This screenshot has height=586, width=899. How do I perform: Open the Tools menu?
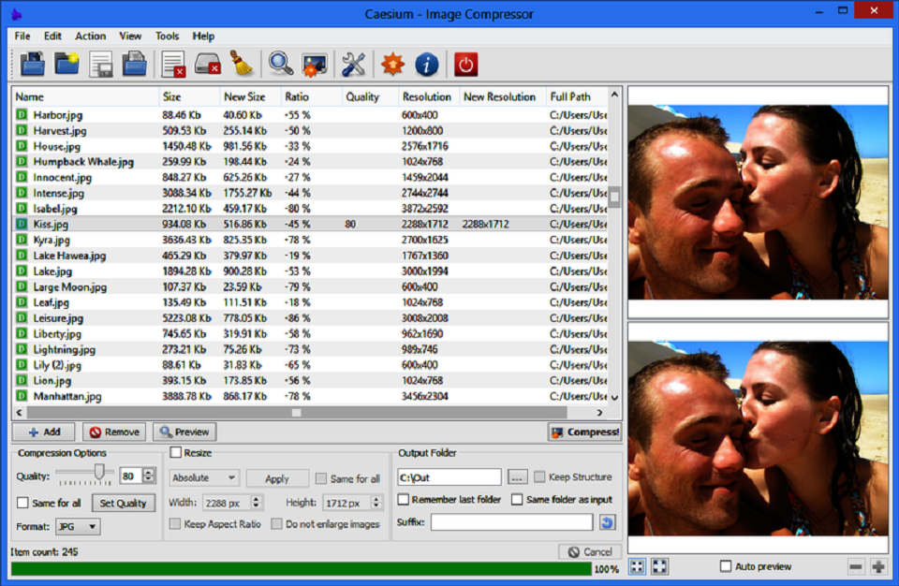coord(167,37)
